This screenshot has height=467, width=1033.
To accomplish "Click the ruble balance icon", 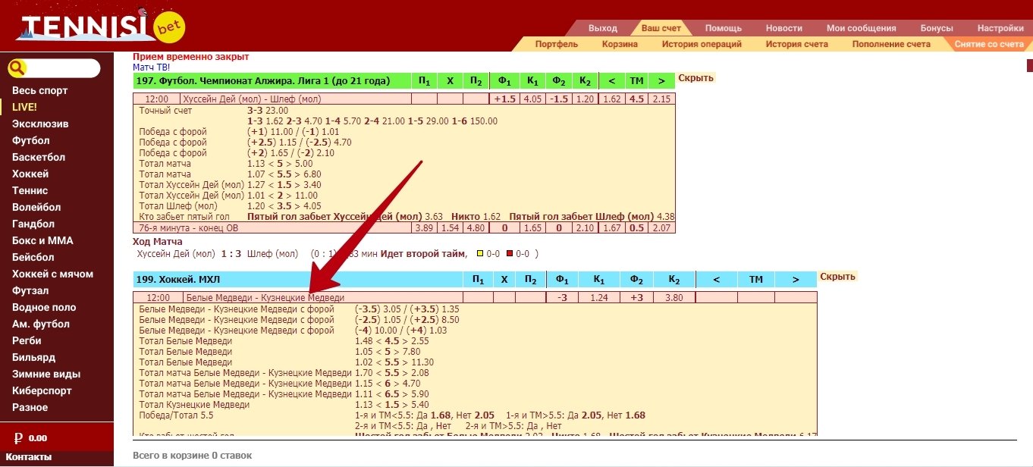I will (x=18, y=437).
